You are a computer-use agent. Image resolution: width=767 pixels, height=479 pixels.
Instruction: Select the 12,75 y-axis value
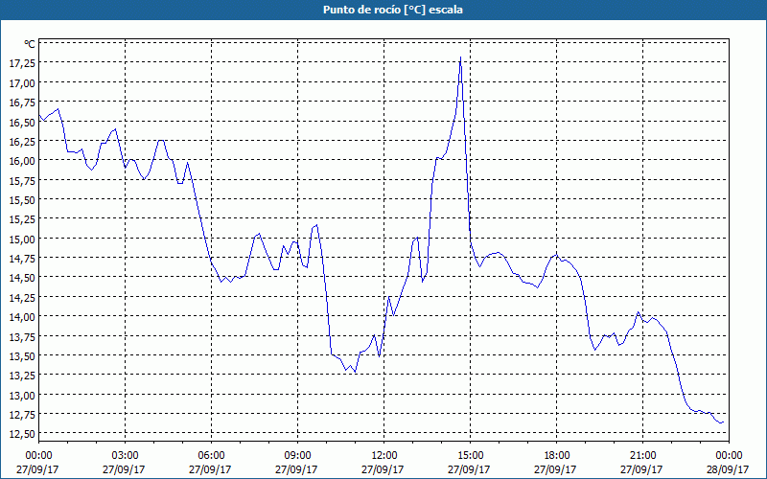click(22, 415)
